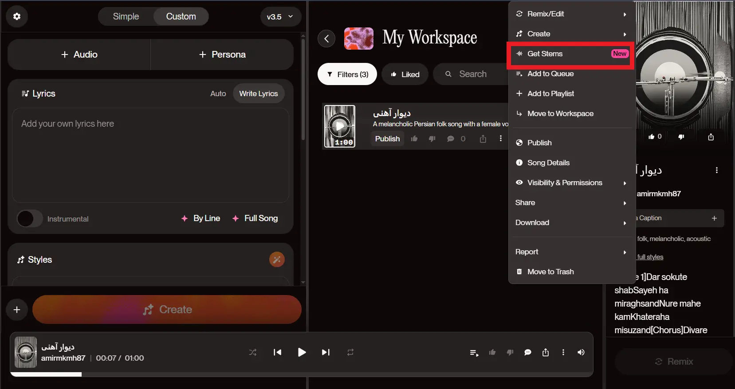Viewport: 735px width, 389px height.
Task: Skip to the next track
Action: point(326,352)
